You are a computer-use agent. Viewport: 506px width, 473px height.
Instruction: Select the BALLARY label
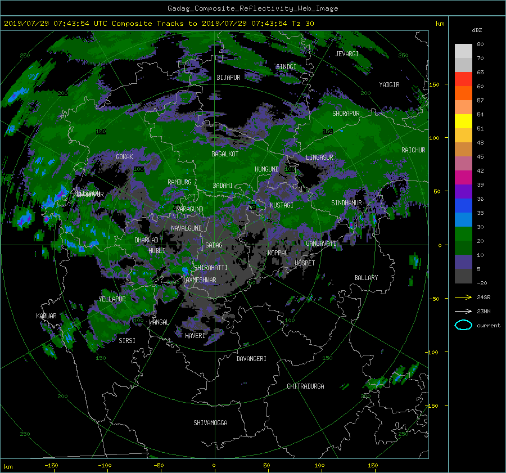(366, 278)
